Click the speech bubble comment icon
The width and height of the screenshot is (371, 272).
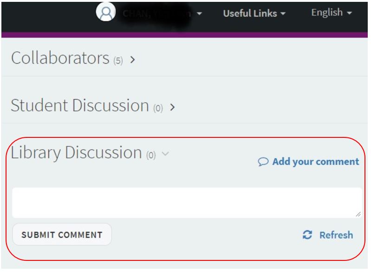pos(263,162)
